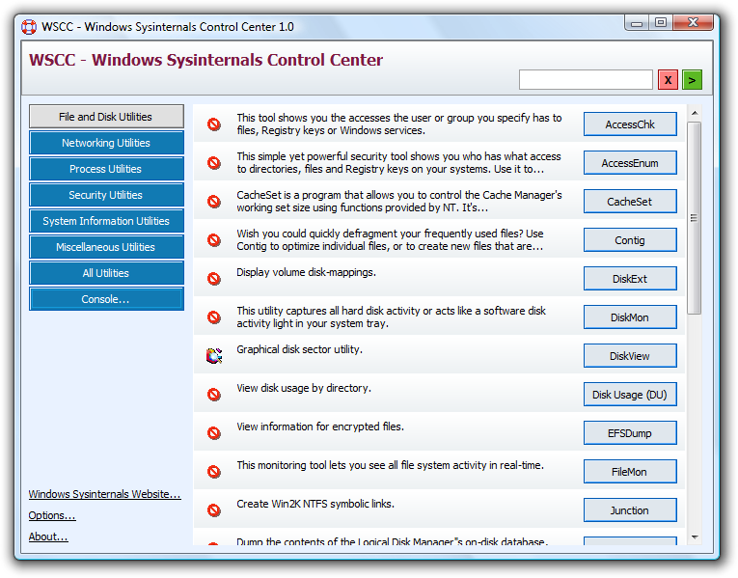Click the vertical scrollbar thumb
Screen dimensions: 738x578
[x=695, y=218]
